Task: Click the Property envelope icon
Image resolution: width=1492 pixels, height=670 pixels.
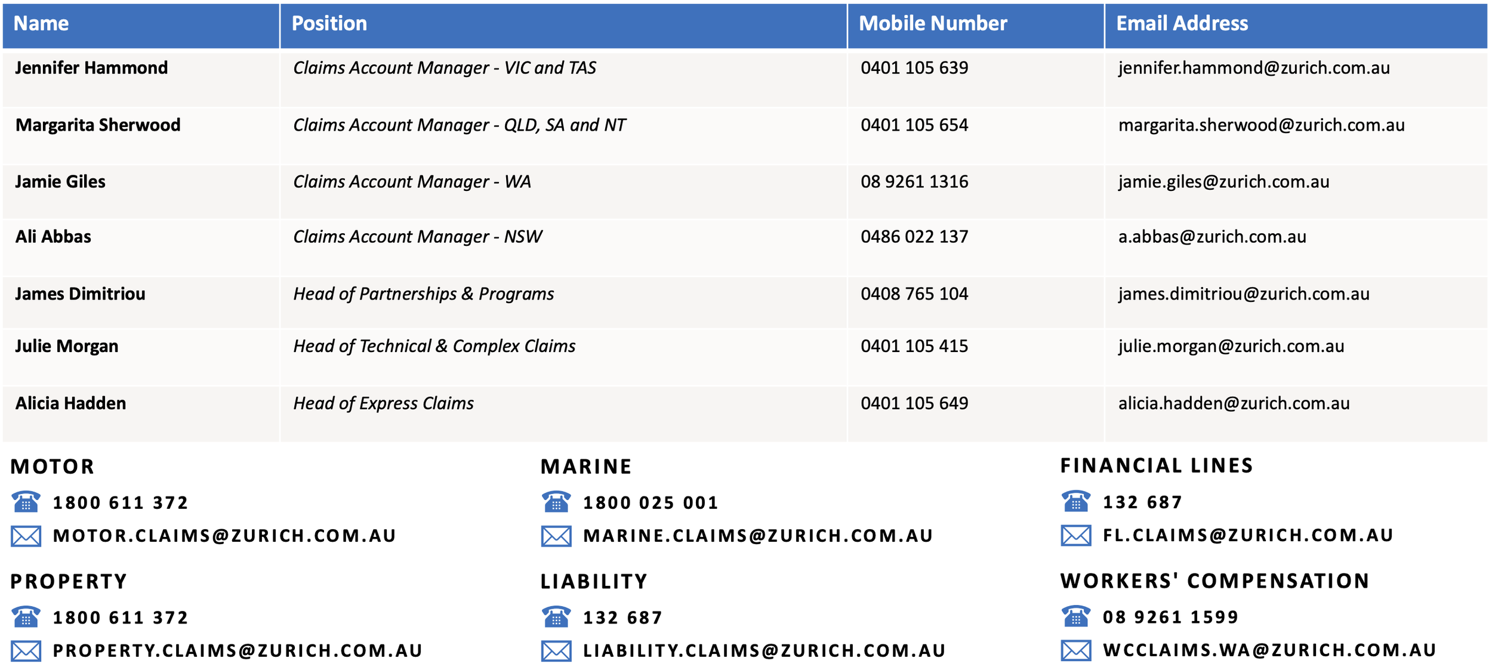Action: (26, 651)
